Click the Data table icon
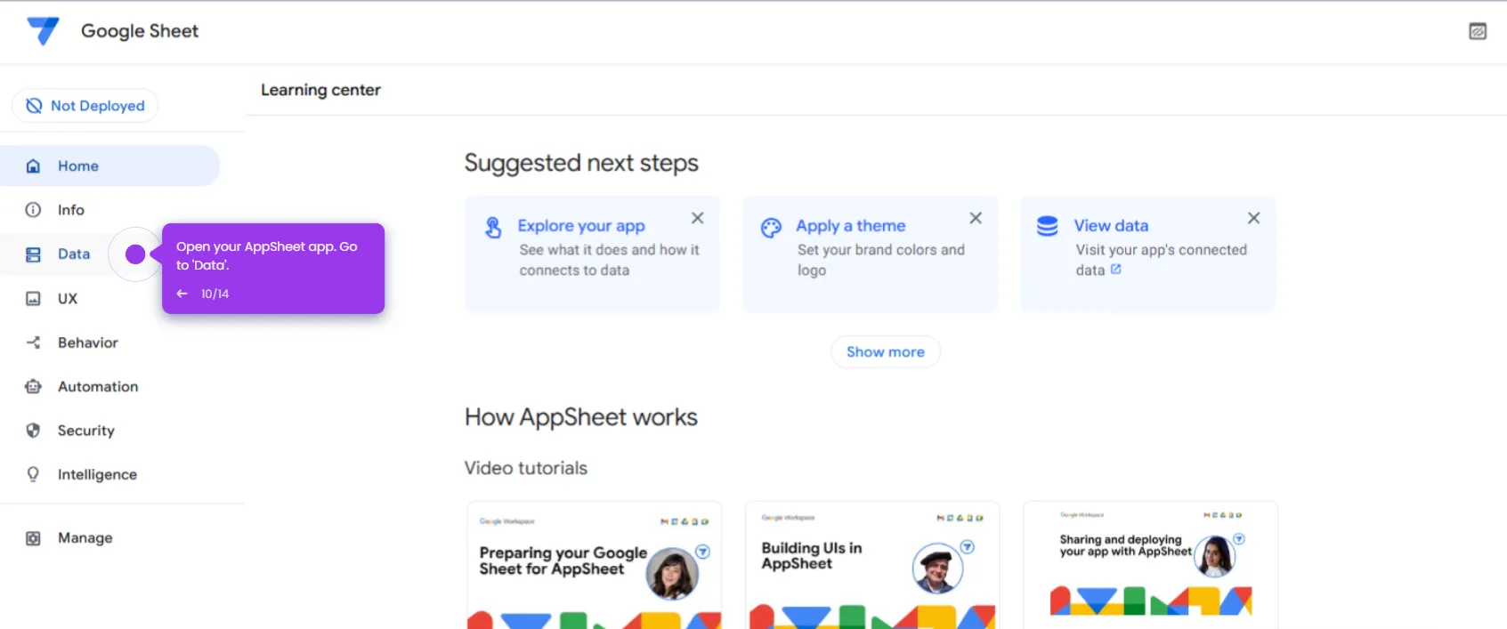 (x=33, y=254)
